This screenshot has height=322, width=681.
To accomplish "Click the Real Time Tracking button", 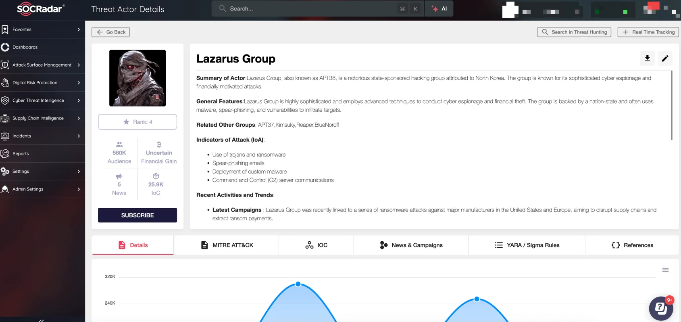I will coord(648,32).
